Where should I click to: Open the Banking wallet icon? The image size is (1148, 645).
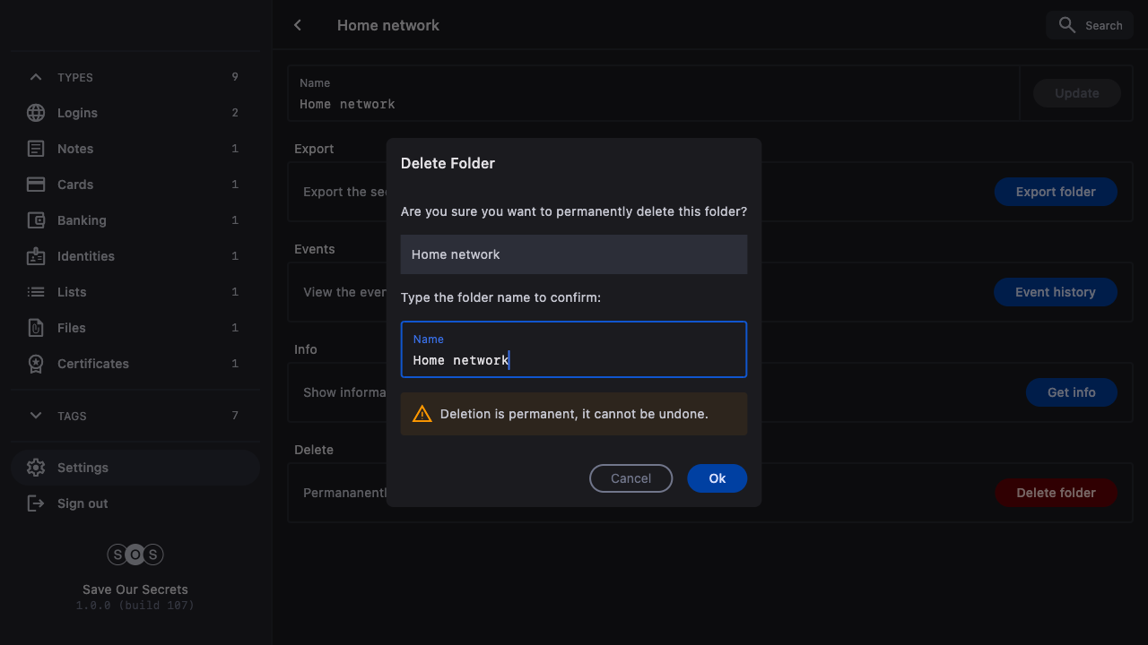[36, 220]
